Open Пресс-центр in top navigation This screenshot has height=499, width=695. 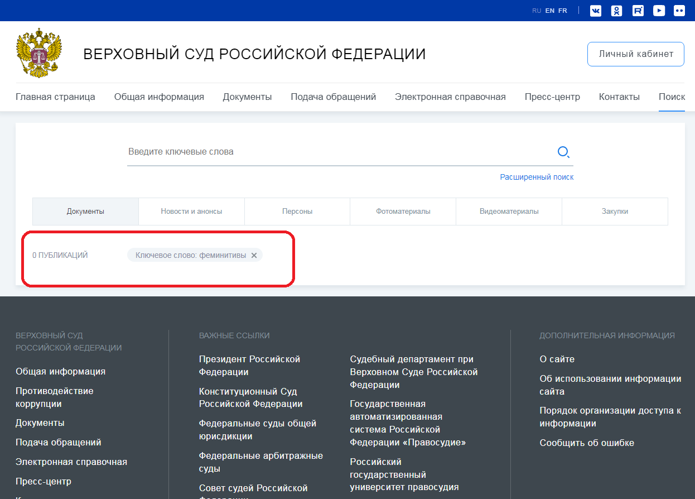(552, 97)
